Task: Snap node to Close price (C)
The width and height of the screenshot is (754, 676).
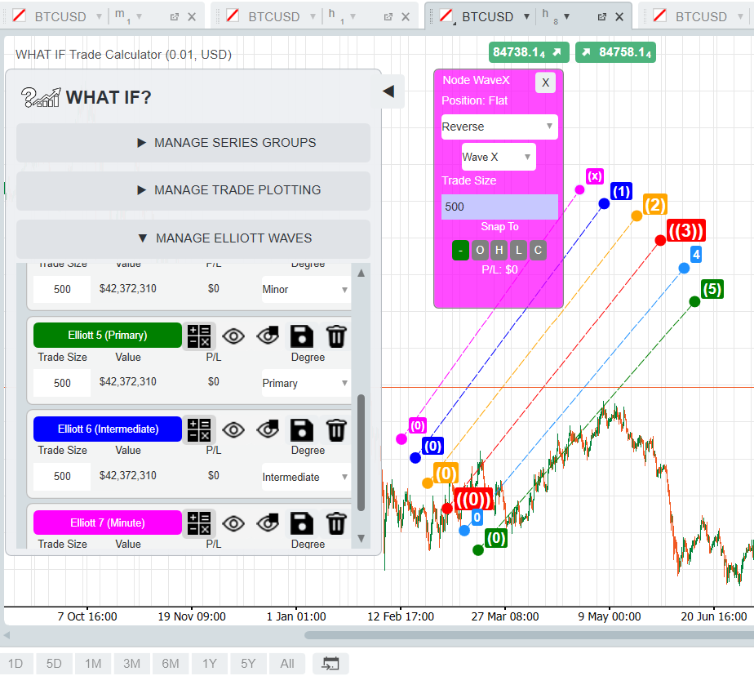Action: [x=538, y=250]
